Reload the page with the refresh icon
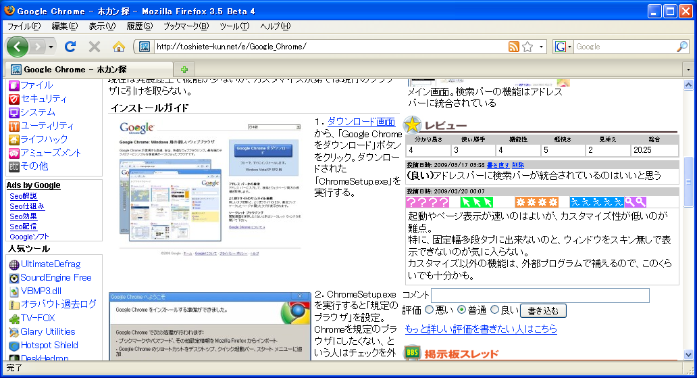 click(70, 46)
